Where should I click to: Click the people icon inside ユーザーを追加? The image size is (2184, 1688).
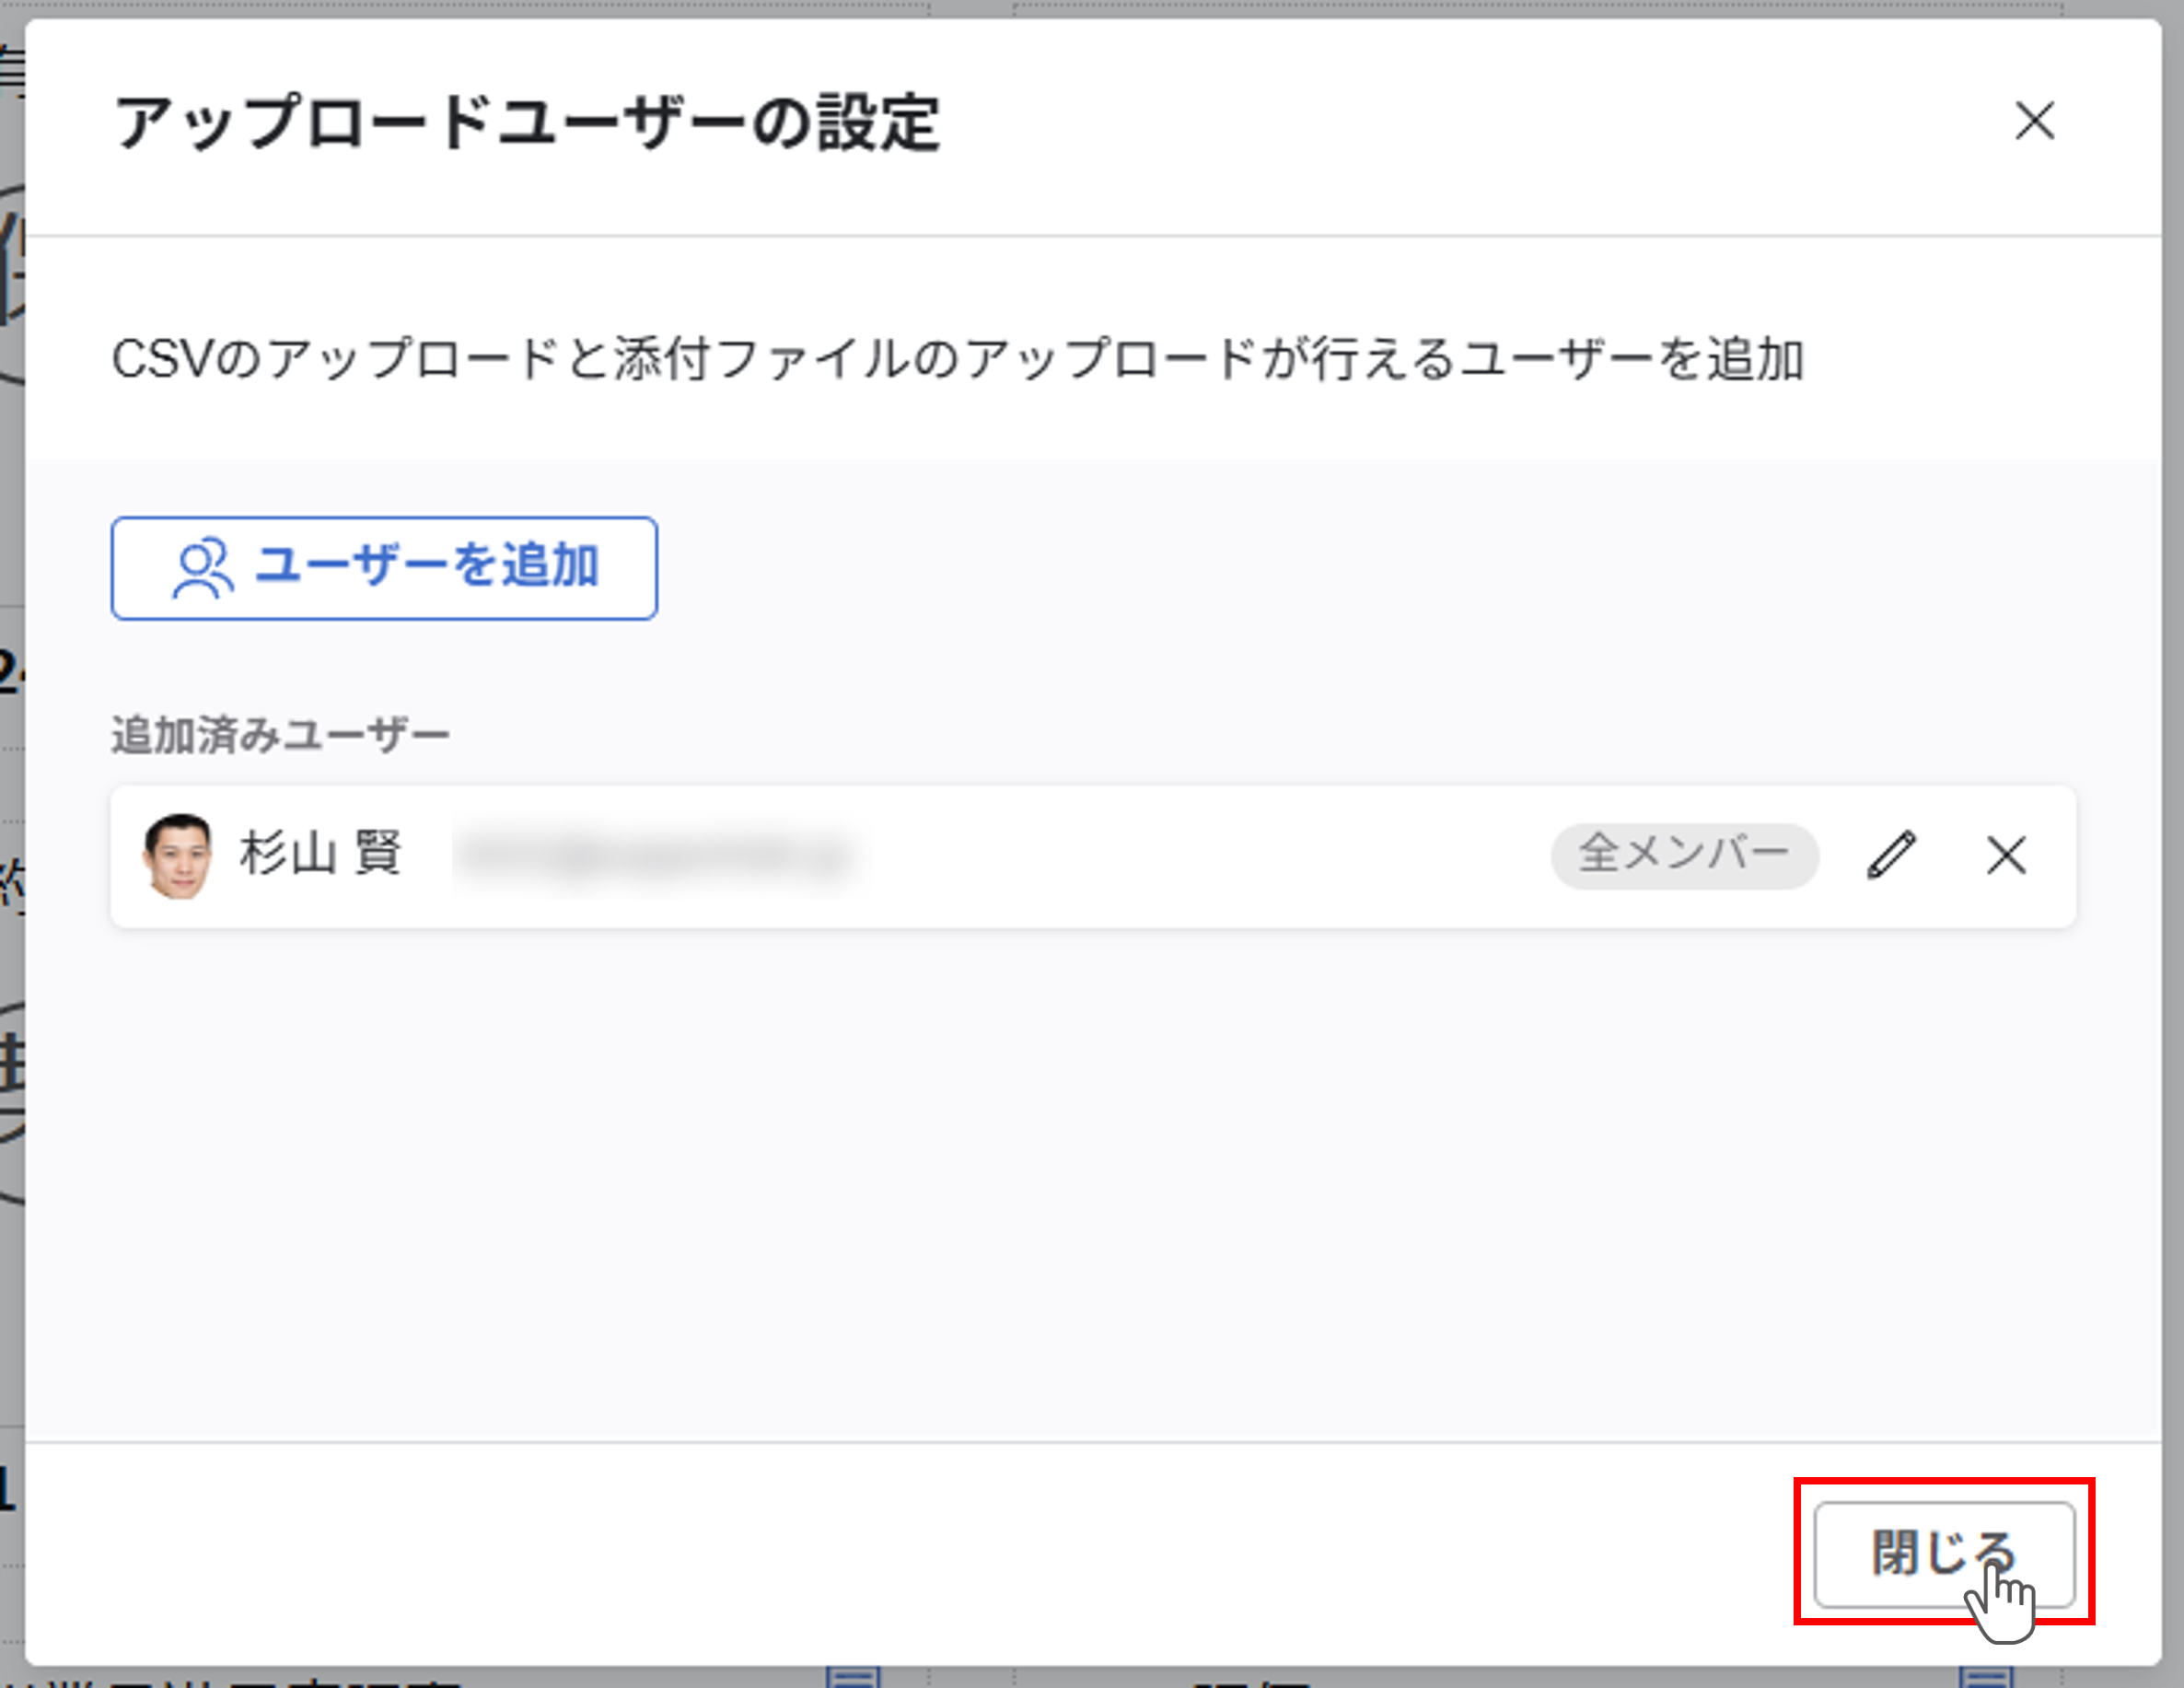[x=203, y=568]
